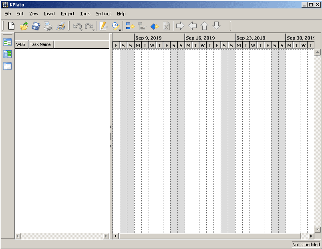The width and height of the screenshot is (322, 249).
Task: Open redo history dropdown arrow
Action: pyautogui.click(x=93, y=30)
